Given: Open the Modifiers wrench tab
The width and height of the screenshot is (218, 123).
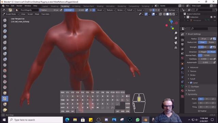Looking at the screenshot, I should (182, 68).
